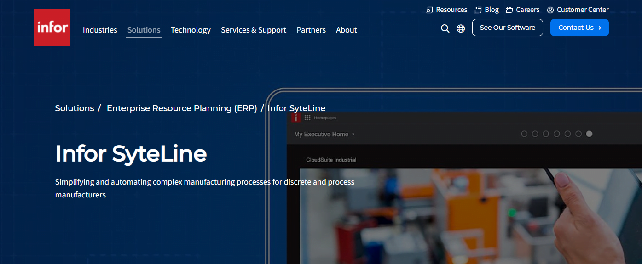The image size is (642, 264).
Task: Select the first page indicator dot
Action: tap(524, 134)
